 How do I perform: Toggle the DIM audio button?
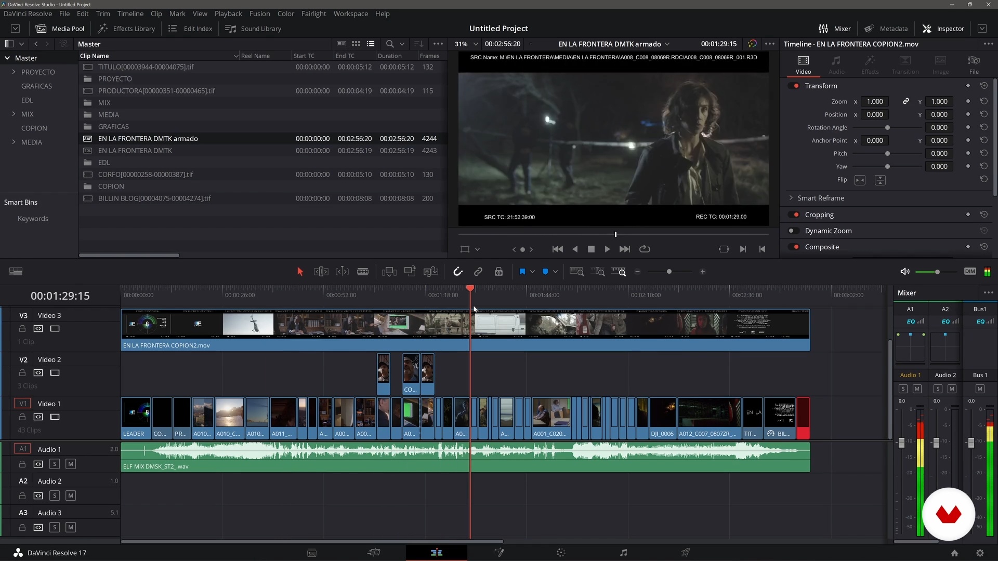pyautogui.click(x=970, y=271)
